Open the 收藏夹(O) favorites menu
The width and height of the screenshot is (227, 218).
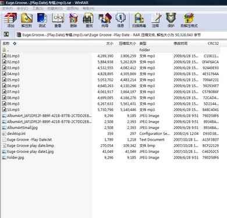[x=55, y=8]
